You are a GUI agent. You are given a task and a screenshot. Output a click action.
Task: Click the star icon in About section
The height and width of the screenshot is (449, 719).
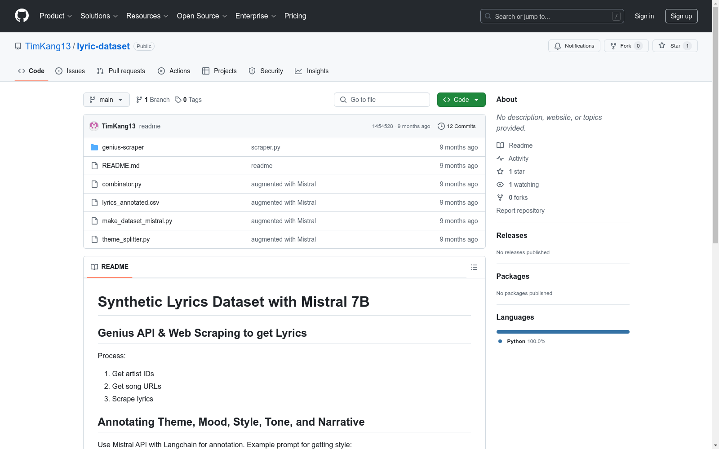pos(500,172)
